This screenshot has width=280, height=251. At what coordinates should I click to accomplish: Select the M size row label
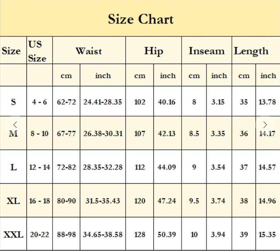point(13,133)
